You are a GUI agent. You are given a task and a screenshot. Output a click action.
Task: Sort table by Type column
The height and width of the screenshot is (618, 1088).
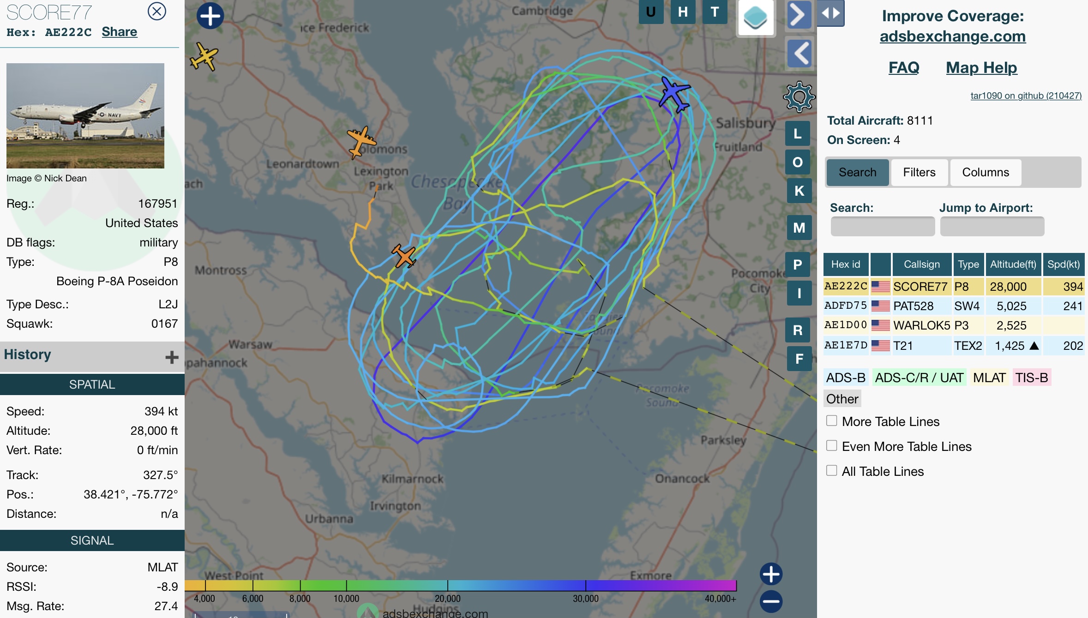[968, 264]
